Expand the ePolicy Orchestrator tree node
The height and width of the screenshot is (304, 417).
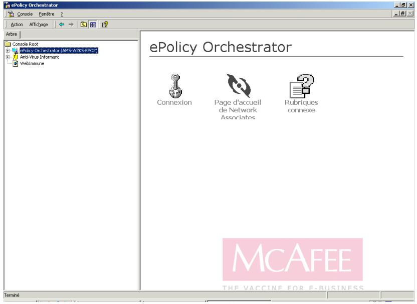coord(8,50)
